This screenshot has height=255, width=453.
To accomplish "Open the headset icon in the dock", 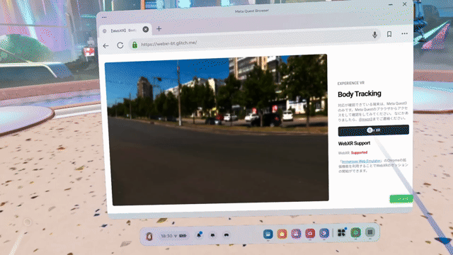I will click(226, 235).
